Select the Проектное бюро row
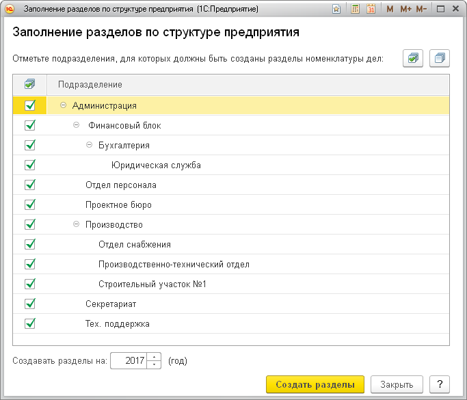The width and height of the screenshot is (467, 400). [231, 205]
